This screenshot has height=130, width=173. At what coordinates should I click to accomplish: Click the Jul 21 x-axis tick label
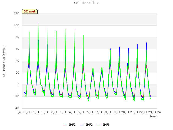130,112
